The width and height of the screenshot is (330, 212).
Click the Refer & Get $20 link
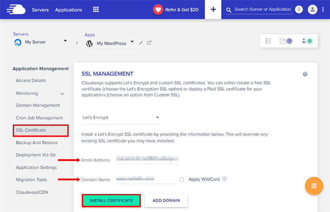(x=182, y=10)
